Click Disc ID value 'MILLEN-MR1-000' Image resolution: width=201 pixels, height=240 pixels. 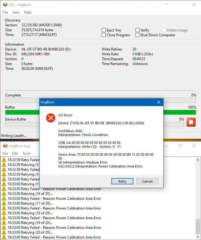35,54
